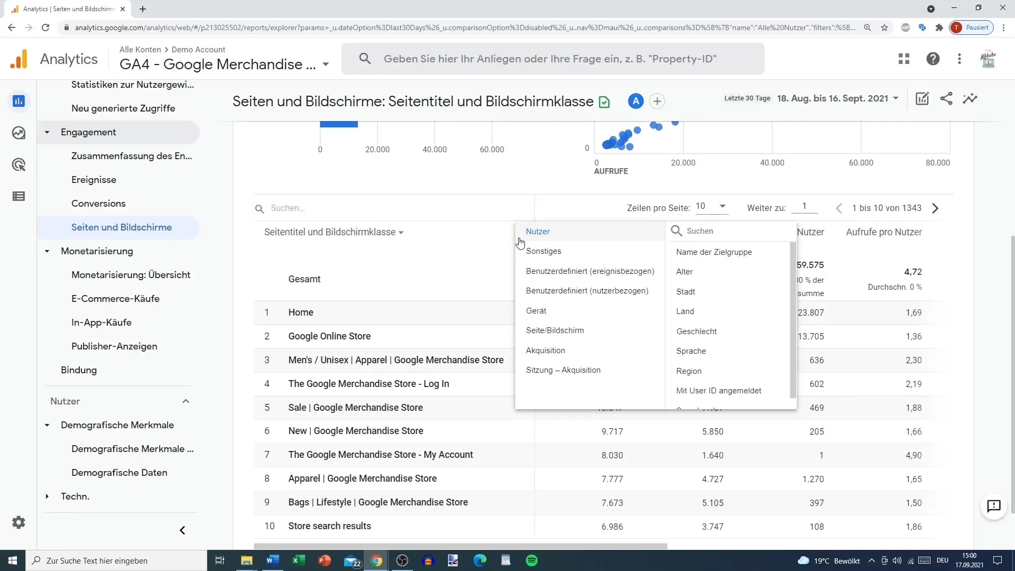Click the share report icon

click(947, 98)
